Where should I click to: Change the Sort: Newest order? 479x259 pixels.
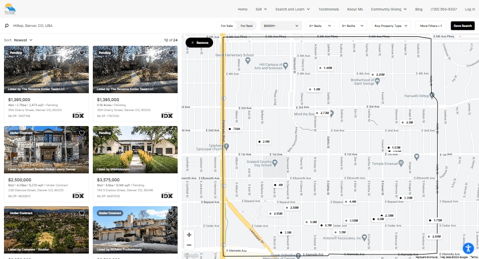23,40
